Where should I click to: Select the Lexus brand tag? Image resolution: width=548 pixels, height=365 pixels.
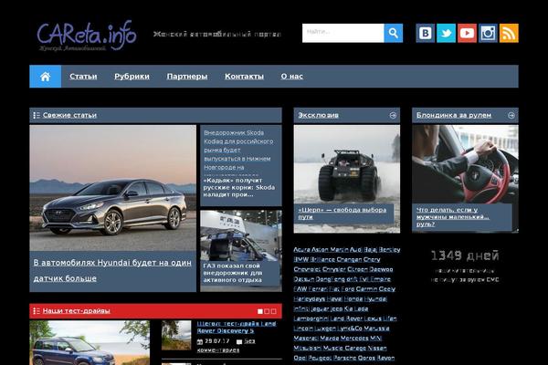pyautogui.click(x=372, y=318)
